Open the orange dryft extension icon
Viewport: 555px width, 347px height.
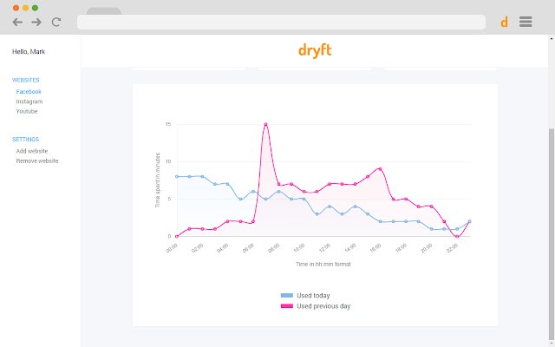point(504,22)
